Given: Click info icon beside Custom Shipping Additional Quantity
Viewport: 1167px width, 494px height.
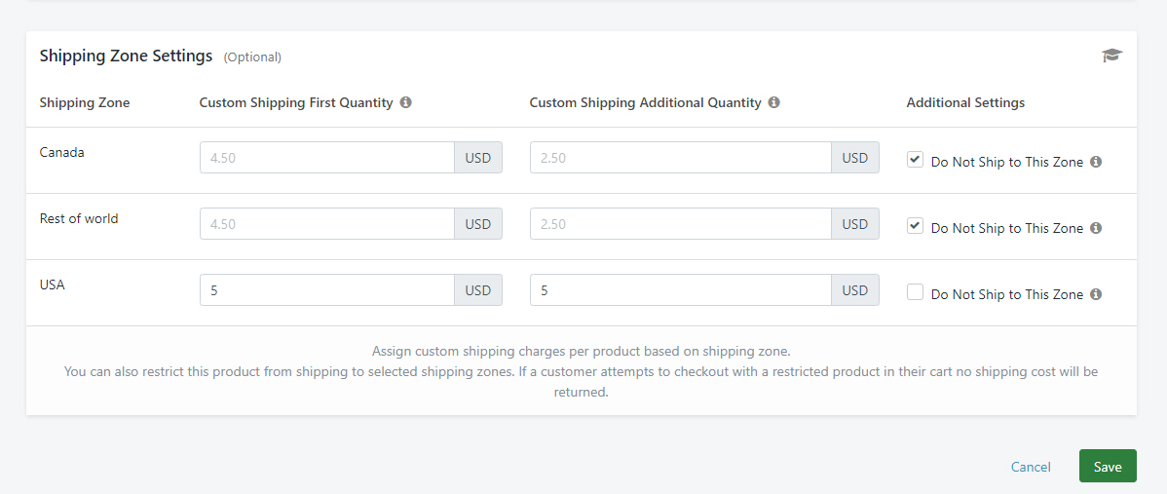Looking at the screenshot, I should point(774,102).
